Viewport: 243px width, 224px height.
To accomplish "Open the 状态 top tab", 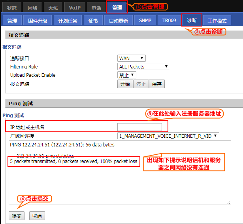I will coord(12,8).
